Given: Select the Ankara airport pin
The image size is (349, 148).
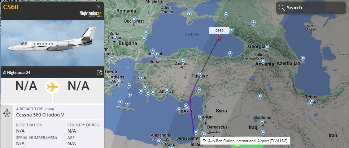Looking at the screenshot, I should tap(182, 61).
